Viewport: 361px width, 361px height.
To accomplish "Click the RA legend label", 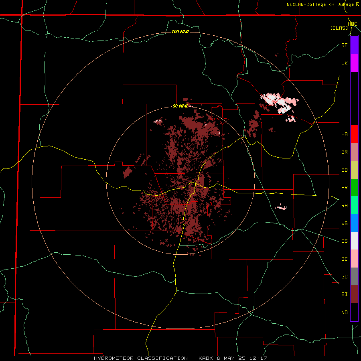I will coord(345,206).
